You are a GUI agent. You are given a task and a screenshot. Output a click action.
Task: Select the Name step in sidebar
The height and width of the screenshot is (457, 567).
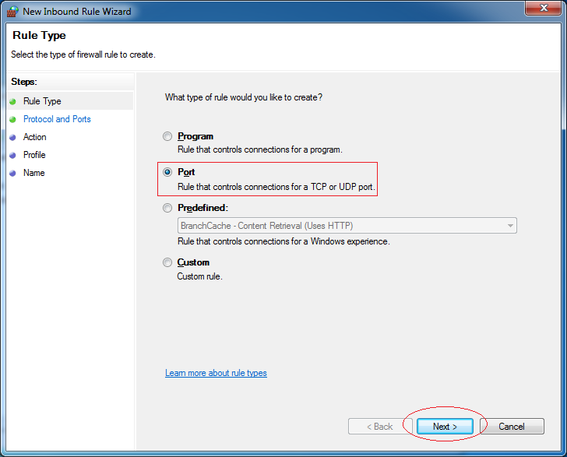click(34, 173)
